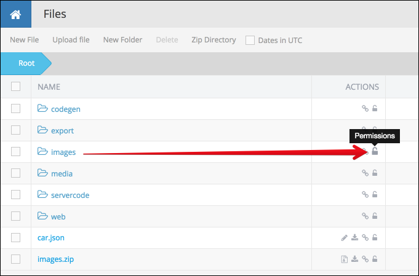Download images.zip with the download icon
The image size is (419, 276).
354,259
